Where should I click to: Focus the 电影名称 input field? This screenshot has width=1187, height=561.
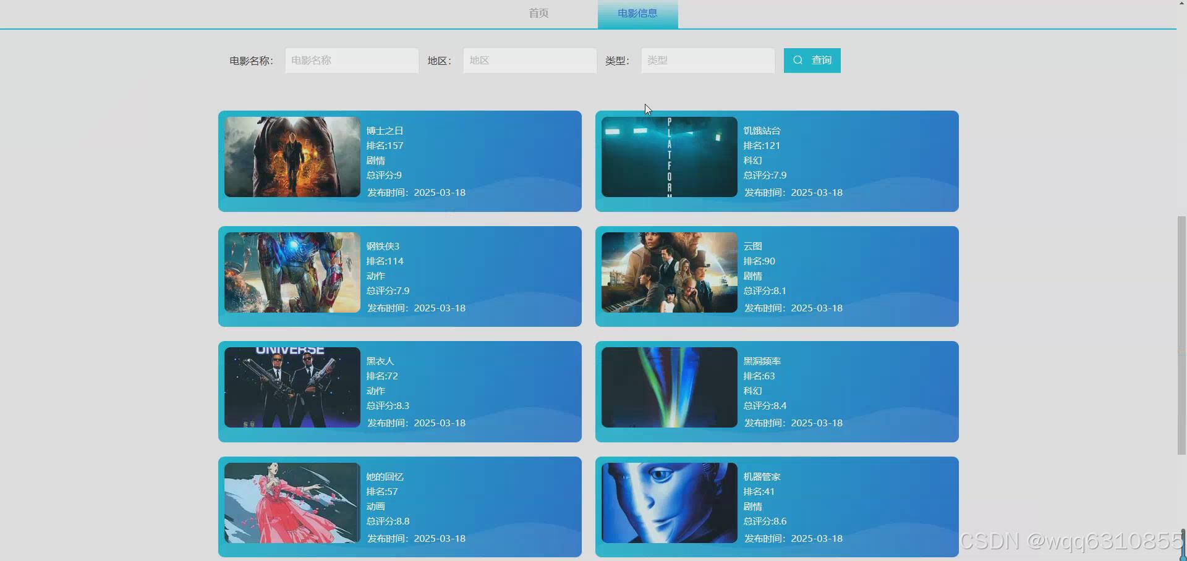click(x=352, y=61)
